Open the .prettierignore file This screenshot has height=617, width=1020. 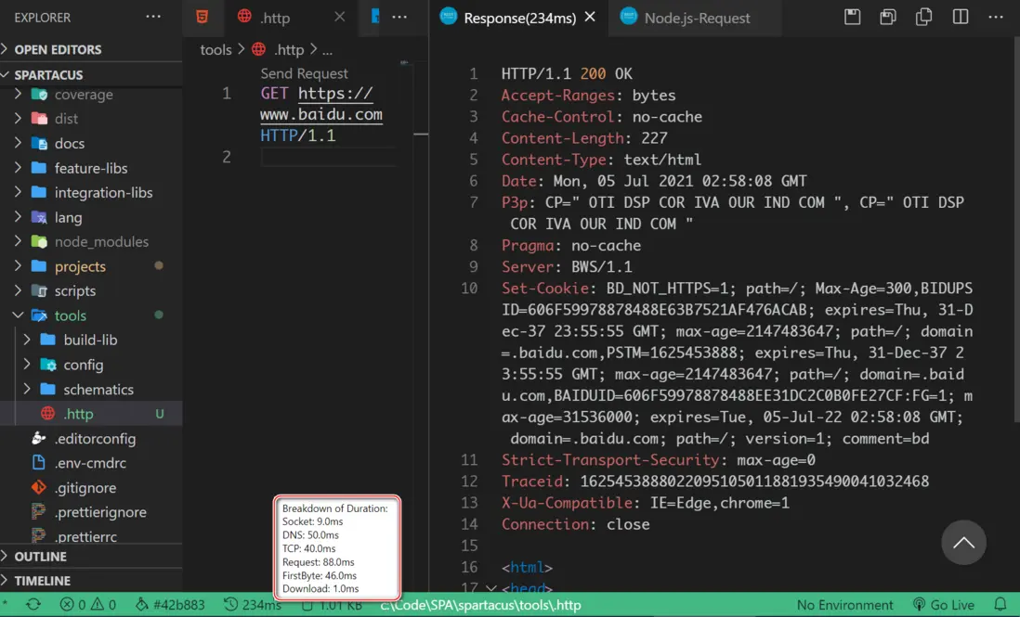pyautogui.click(x=91, y=512)
